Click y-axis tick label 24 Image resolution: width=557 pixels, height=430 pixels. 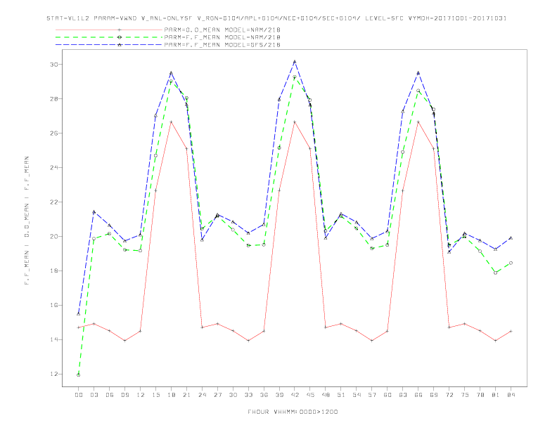[54, 167]
